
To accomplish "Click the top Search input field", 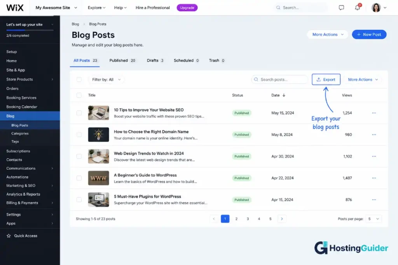I will click(x=300, y=8).
